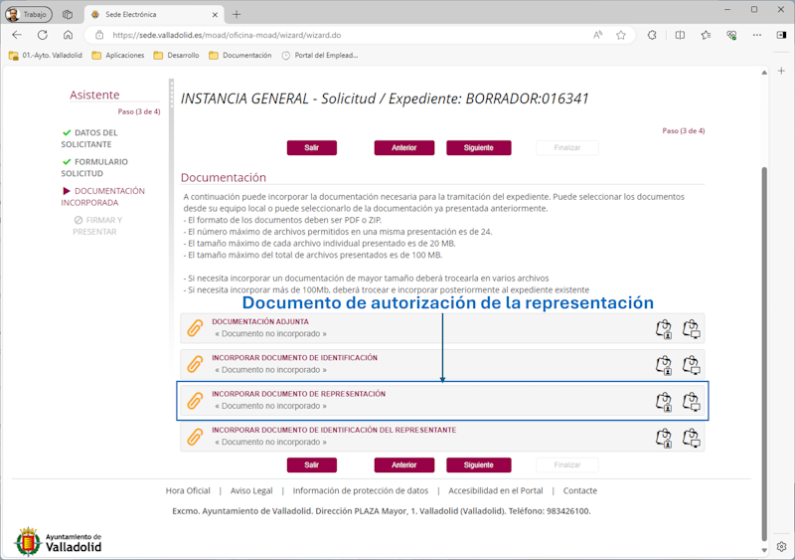The image size is (795, 560).
Task: Open Portal del Emplead... bookmark
Action: point(320,56)
